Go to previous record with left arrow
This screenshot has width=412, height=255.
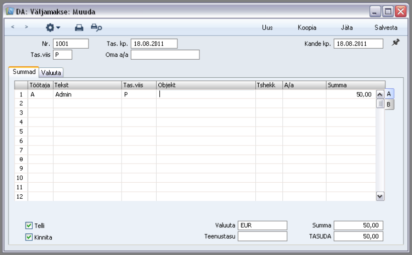click(13, 27)
